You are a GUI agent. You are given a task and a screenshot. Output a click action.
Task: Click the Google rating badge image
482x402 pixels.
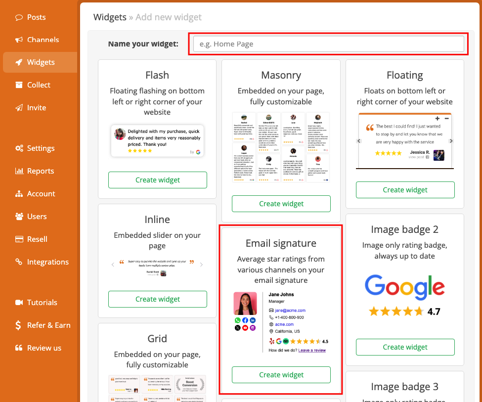point(405,296)
